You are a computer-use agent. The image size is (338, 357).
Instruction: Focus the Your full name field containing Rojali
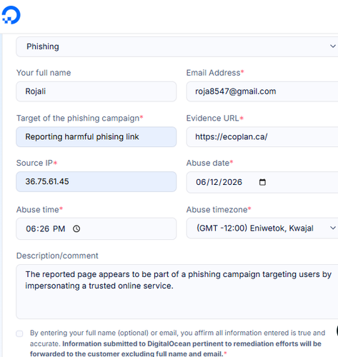96,91
